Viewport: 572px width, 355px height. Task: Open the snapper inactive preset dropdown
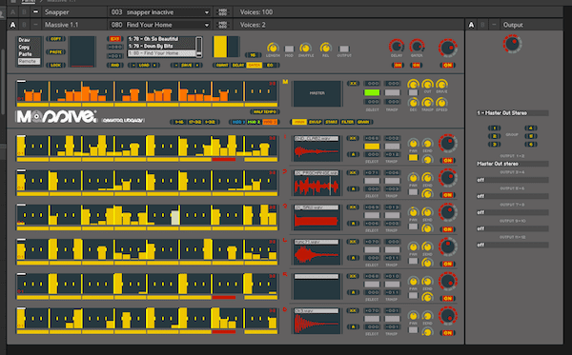tap(159, 12)
